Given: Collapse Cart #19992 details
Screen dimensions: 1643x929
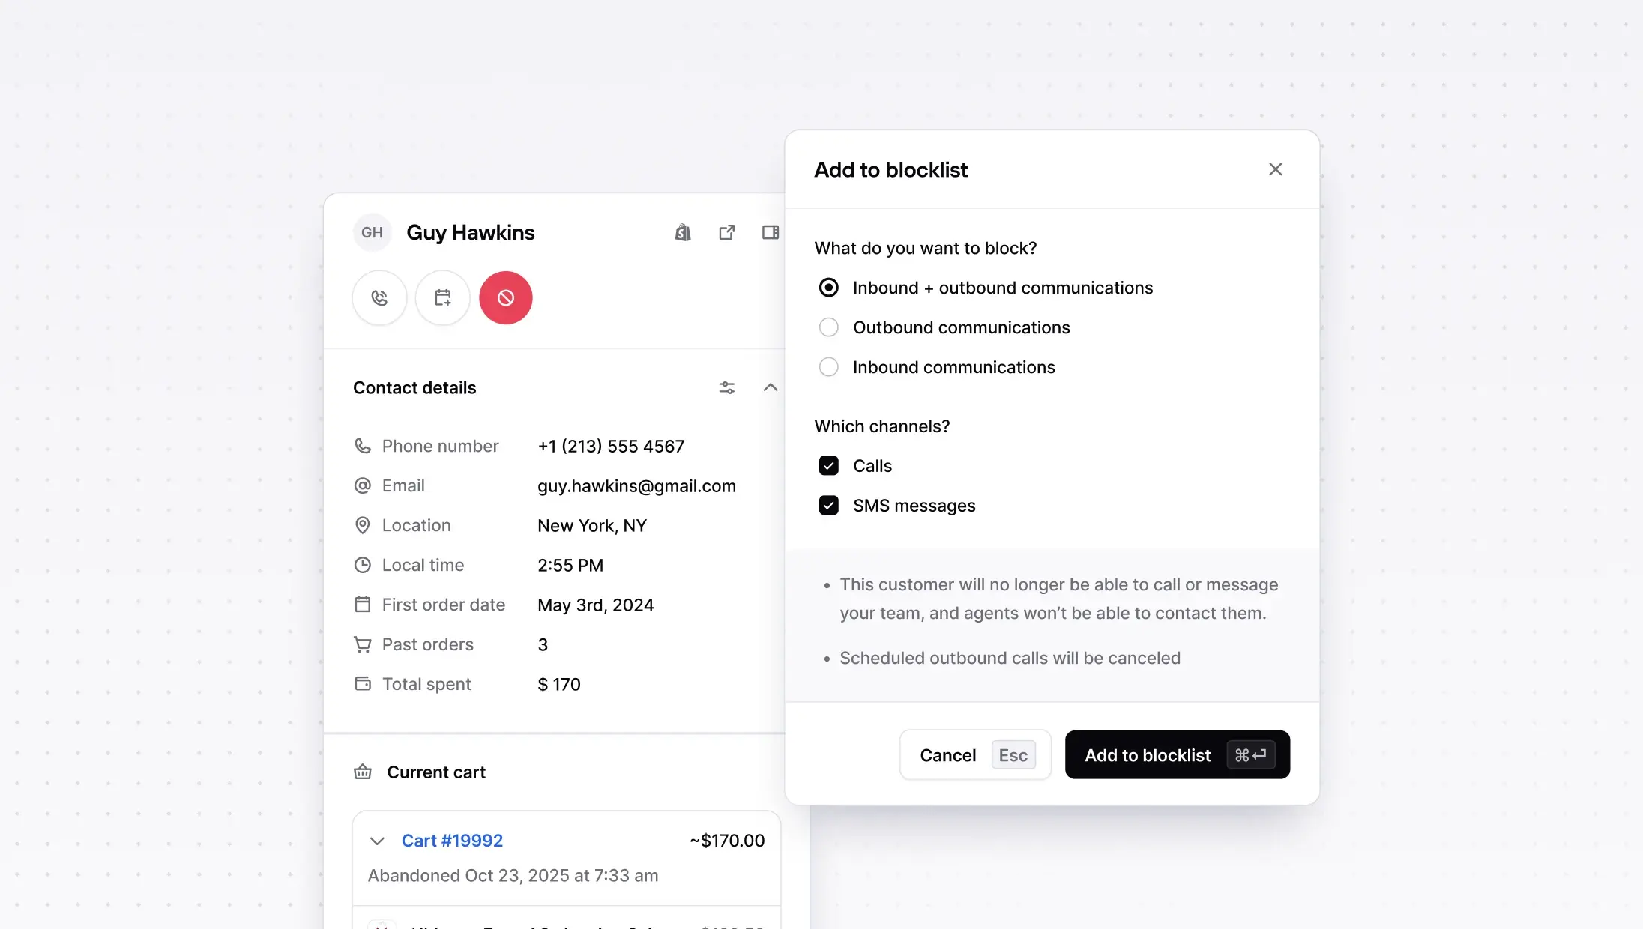Looking at the screenshot, I should (x=377, y=841).
